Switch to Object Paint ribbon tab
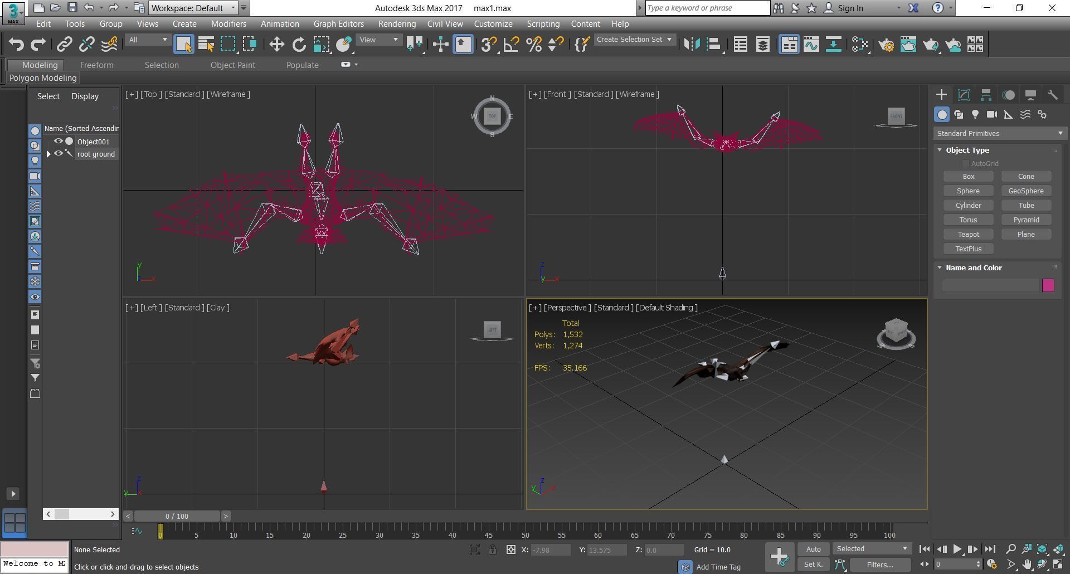1070x574 pixels. coord(232,65)
